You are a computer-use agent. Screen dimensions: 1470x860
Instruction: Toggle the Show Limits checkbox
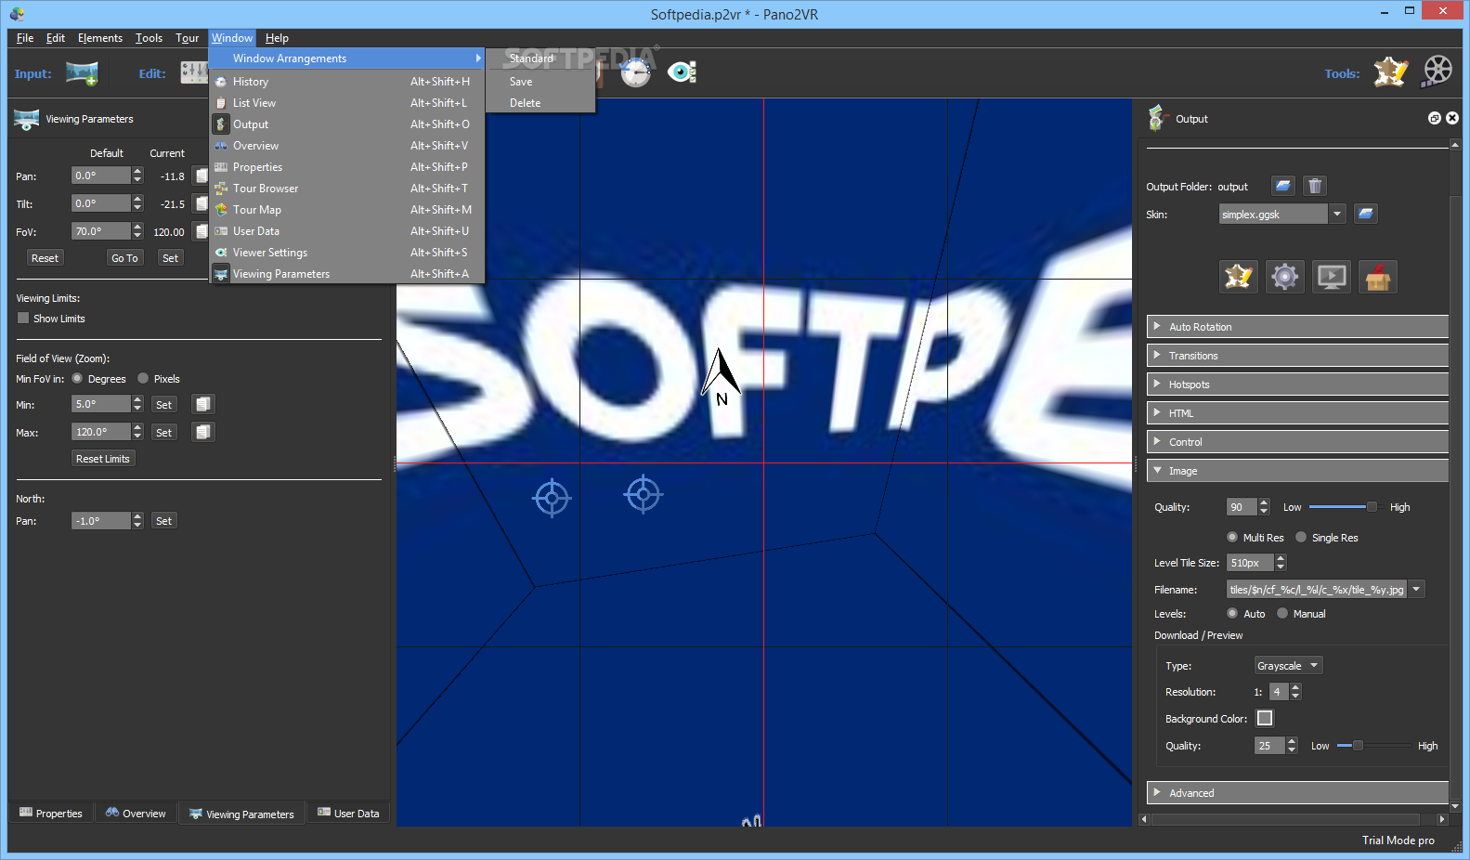tap(23, 318)
